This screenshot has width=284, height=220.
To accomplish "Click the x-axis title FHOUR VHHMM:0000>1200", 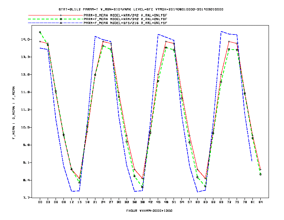I will pyautogui.click(x=149, y=211).
